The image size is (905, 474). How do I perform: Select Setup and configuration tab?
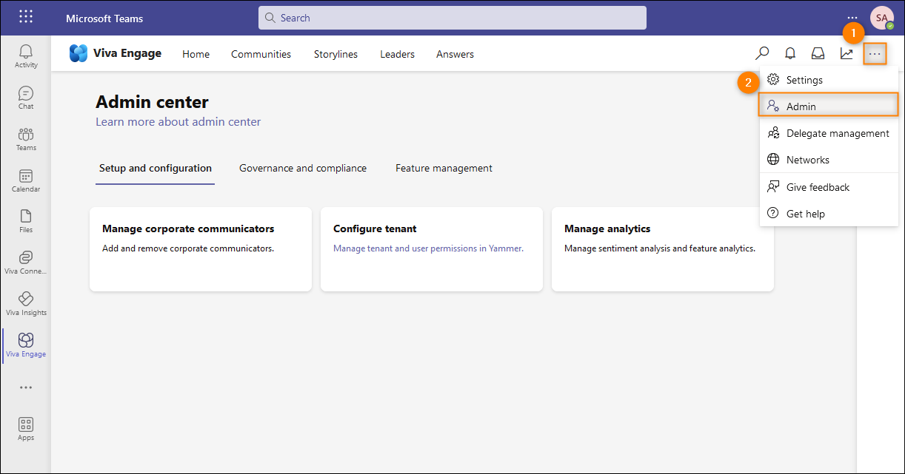(156, 168)
